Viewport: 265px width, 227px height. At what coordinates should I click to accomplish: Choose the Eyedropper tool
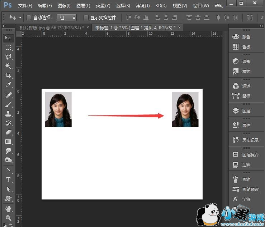8,85
